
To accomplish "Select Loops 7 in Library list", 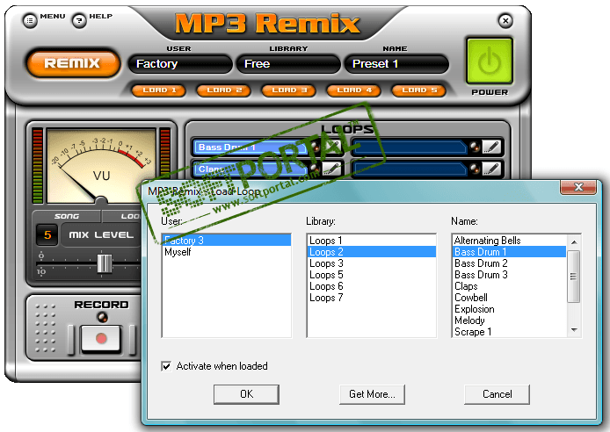I will (x=372, y=298).
